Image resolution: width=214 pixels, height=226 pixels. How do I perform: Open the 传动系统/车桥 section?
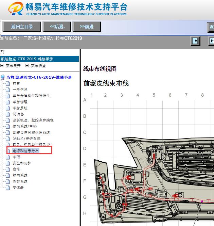24,126
